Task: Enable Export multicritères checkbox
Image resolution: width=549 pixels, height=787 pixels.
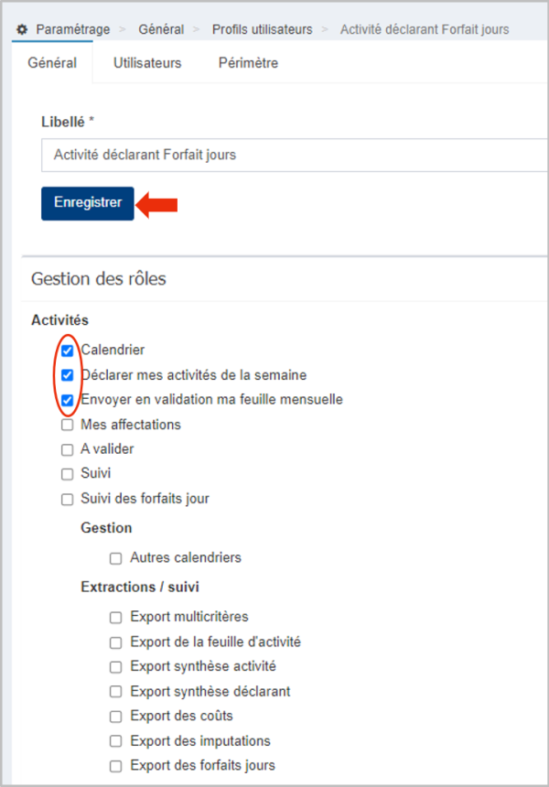Action: (116, 617)
